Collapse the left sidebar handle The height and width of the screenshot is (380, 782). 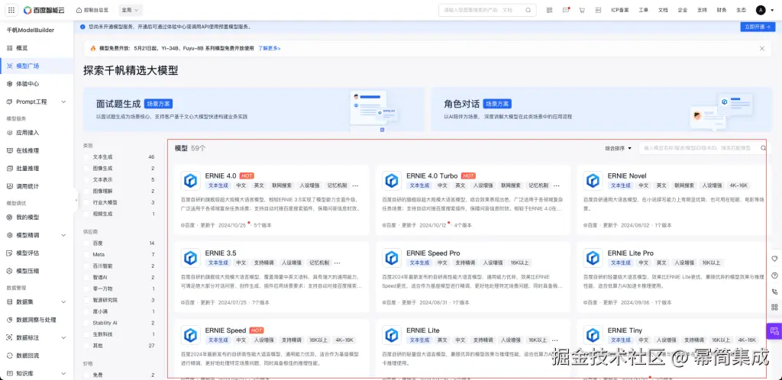coord(76,200)
